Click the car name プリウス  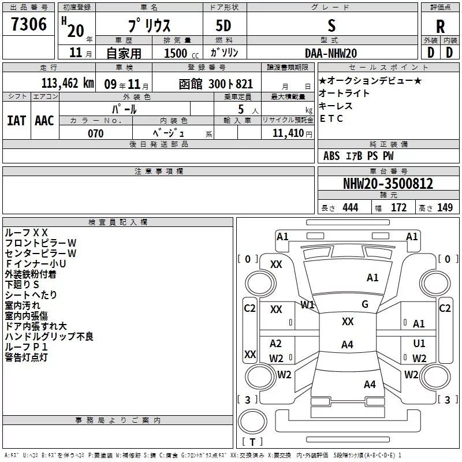(149, 25)
